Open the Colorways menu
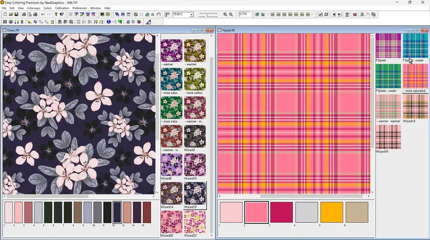This screenshot has width=430, height=240. pyautogui.click(x=34, y=8)
